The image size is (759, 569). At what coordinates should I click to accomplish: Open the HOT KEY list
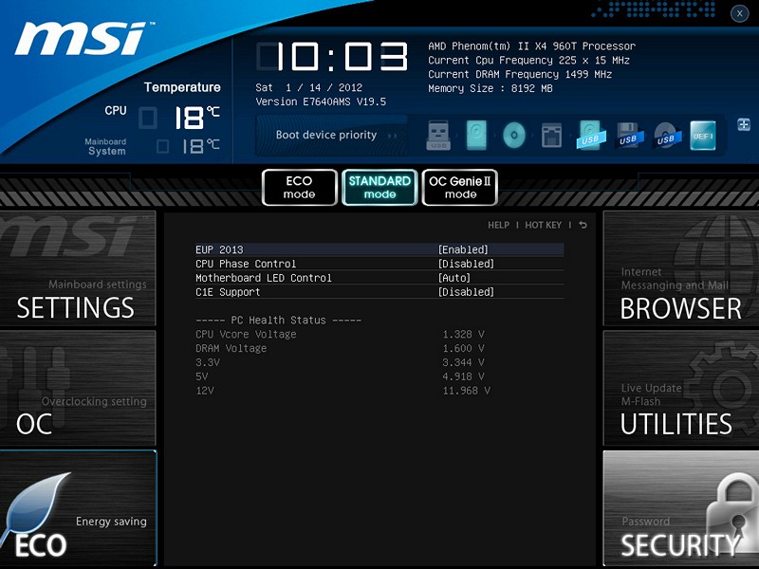(543, 225)
